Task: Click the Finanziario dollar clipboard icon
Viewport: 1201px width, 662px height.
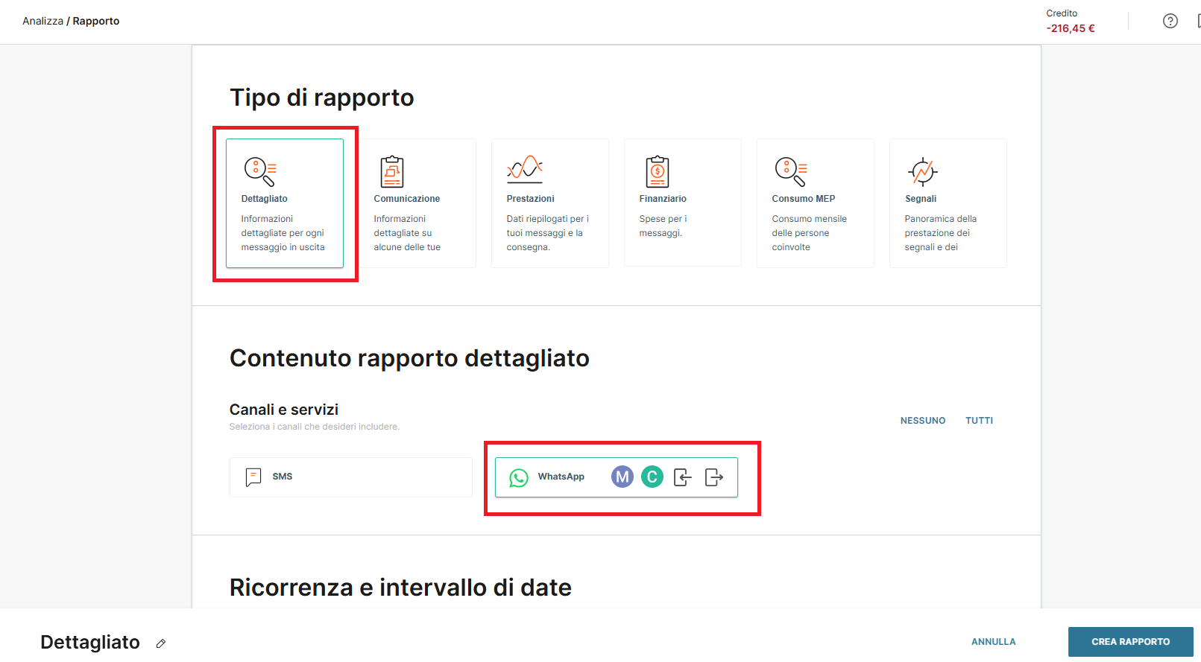Action: tap(658, 171)
